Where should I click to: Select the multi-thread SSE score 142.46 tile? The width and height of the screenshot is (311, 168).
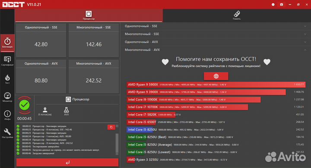pos(94,40)
